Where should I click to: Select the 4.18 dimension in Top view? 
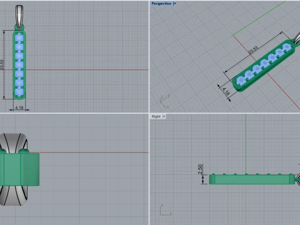click(x=19, y=107)
